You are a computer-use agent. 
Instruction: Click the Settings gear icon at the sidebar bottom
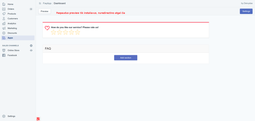(4, 116)
